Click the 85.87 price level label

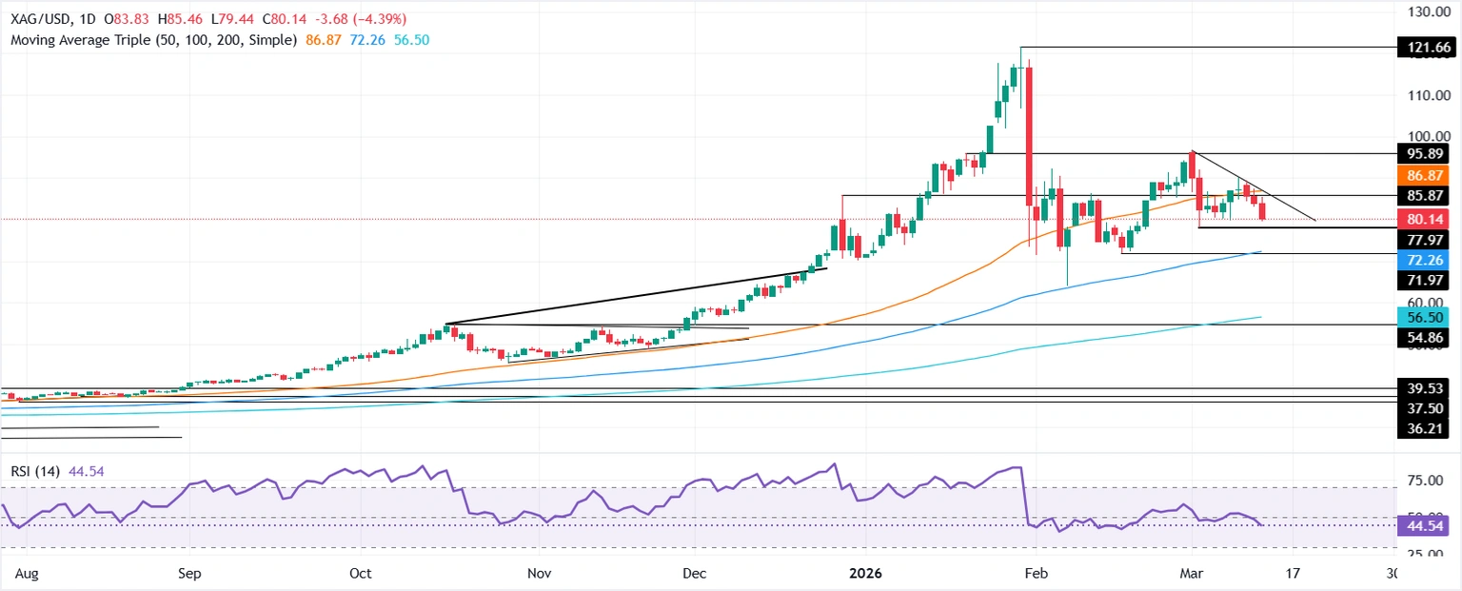click(x=1423, y=196)
